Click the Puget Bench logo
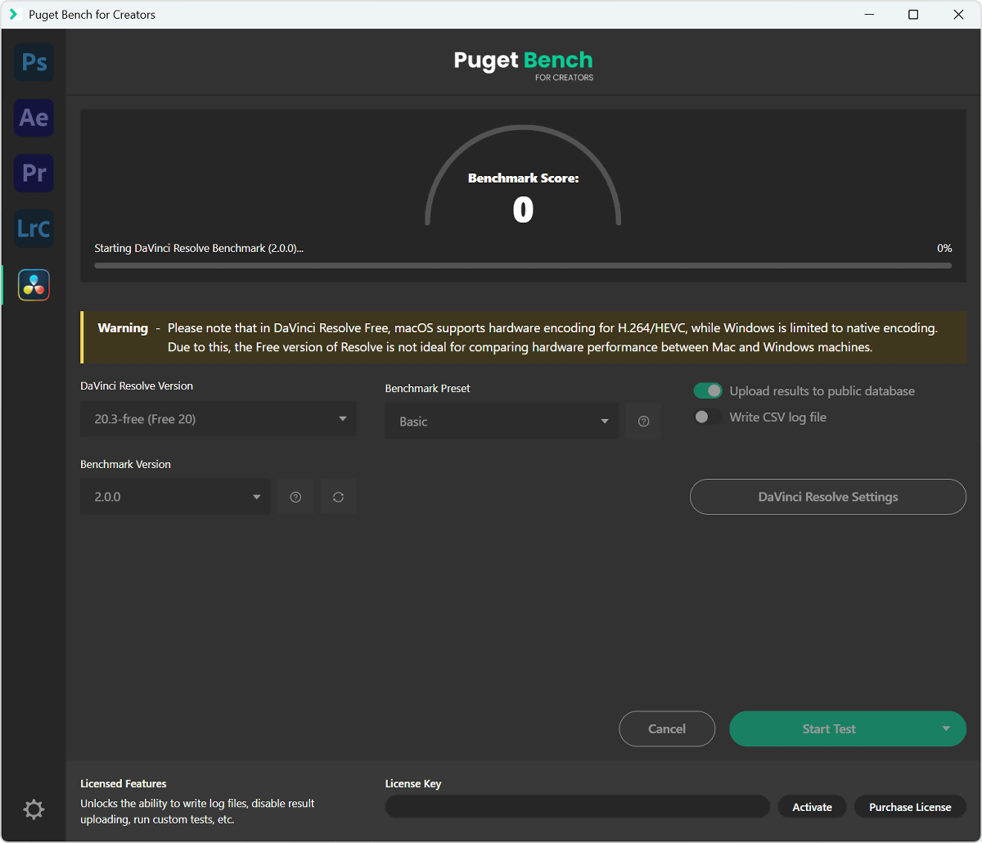The height and width of the screenshot is (843, 982). 524,65
